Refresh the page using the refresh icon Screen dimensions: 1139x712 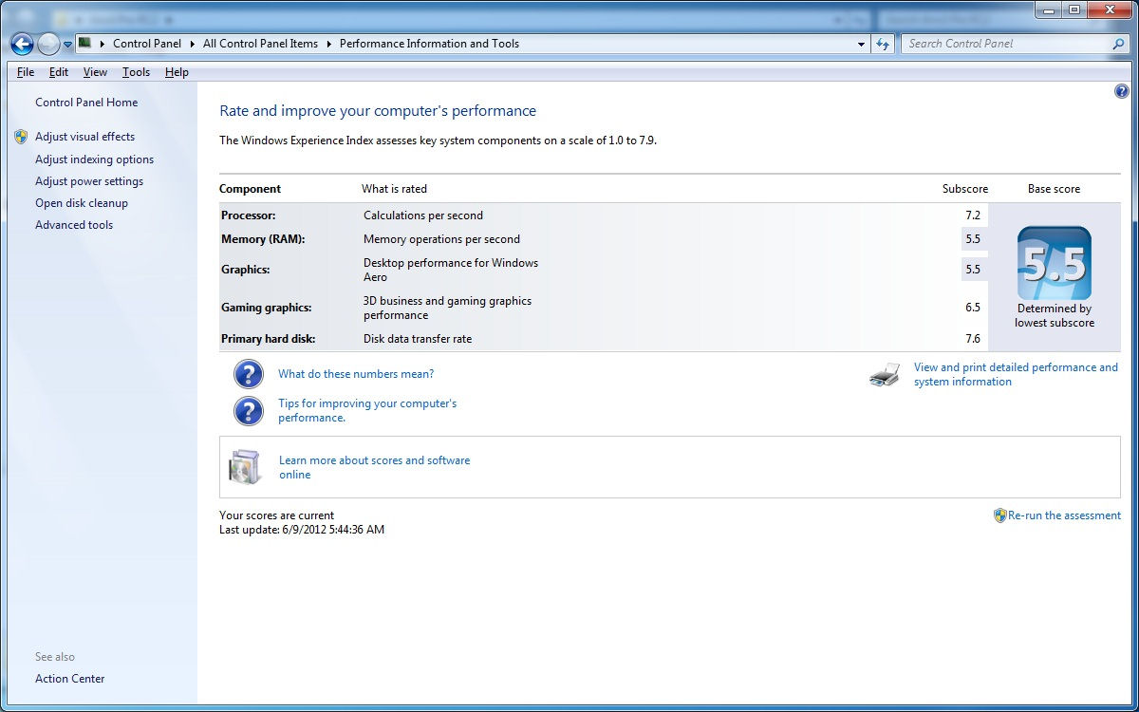(884, 44)
